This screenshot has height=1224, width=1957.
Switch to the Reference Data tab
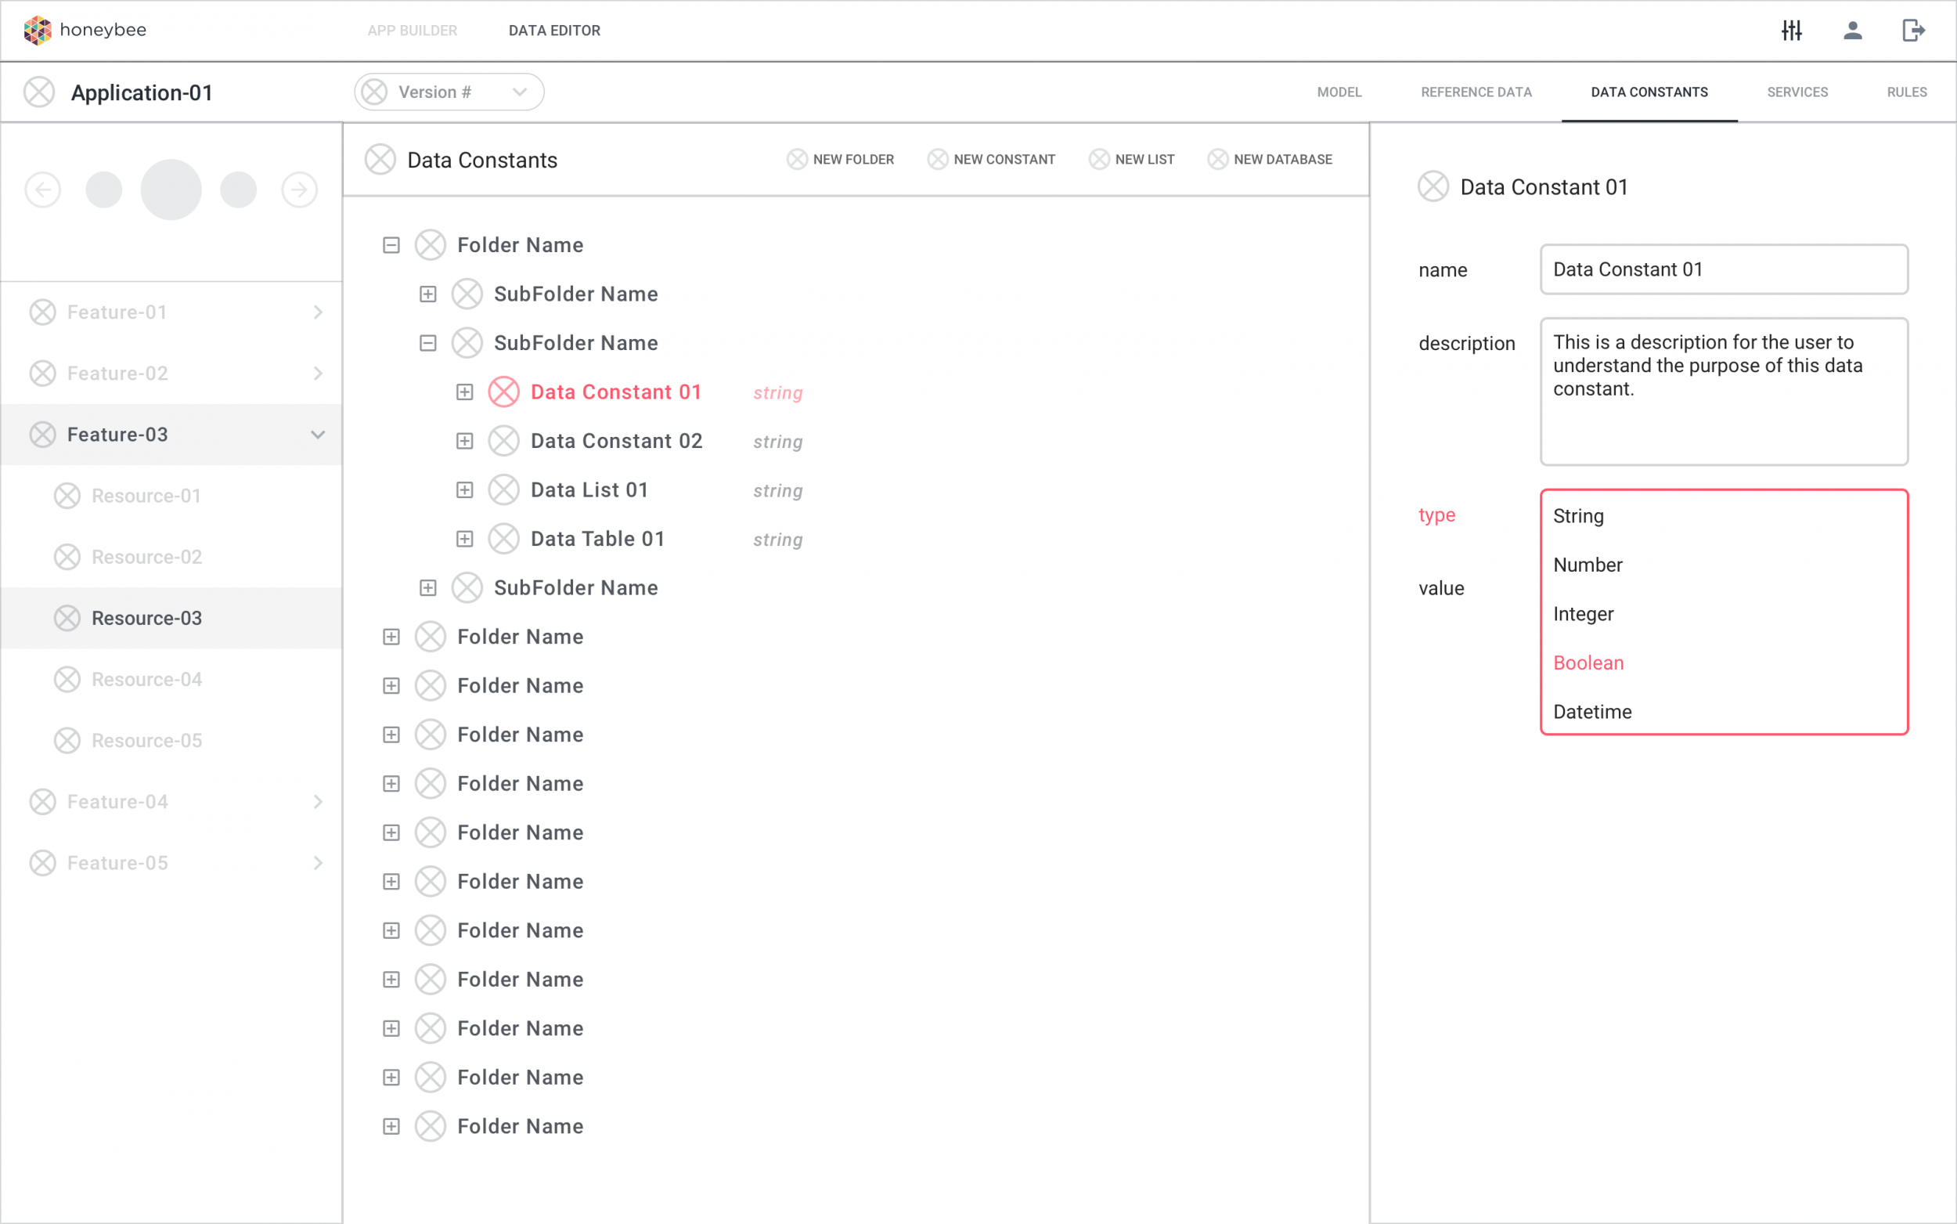tap(1476, 92)
